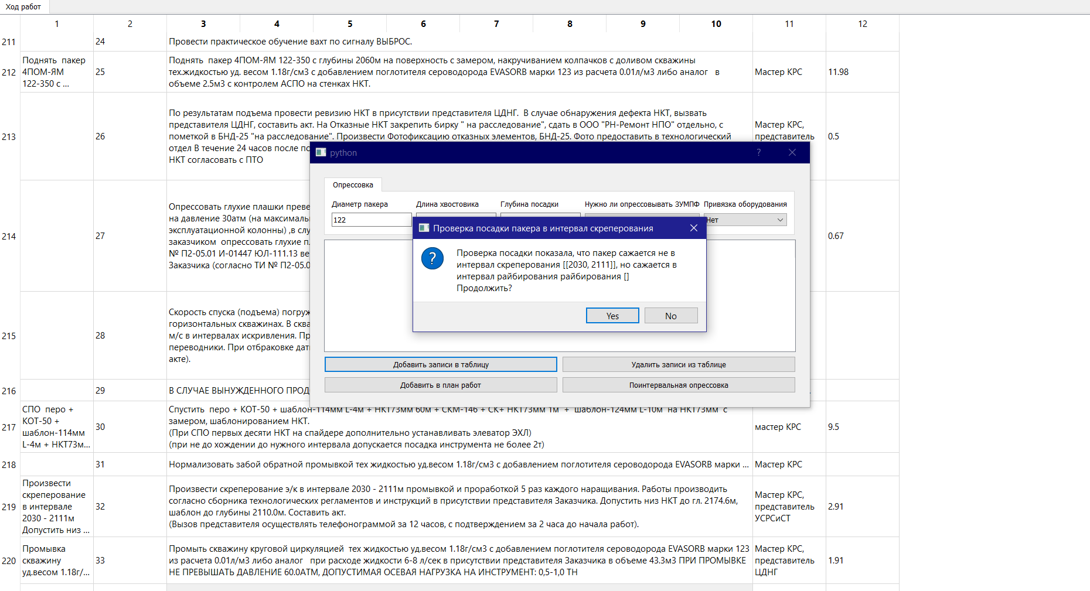Viewport: 1090px width, 591px height.
Task: Click cell number 24 in column 2
Action: pyautogui.click(x=130, y=42)
